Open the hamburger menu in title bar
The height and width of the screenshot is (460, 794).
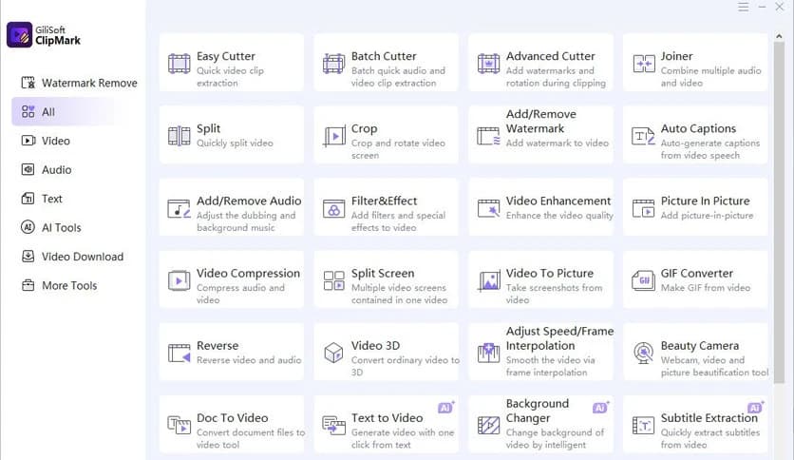pos(743,7)
